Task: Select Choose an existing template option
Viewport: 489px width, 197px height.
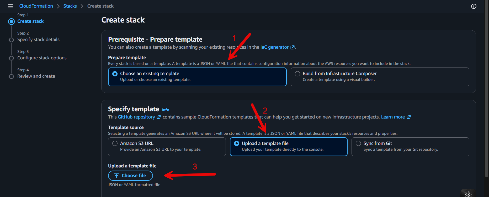Action: click(x=197, y=77)
